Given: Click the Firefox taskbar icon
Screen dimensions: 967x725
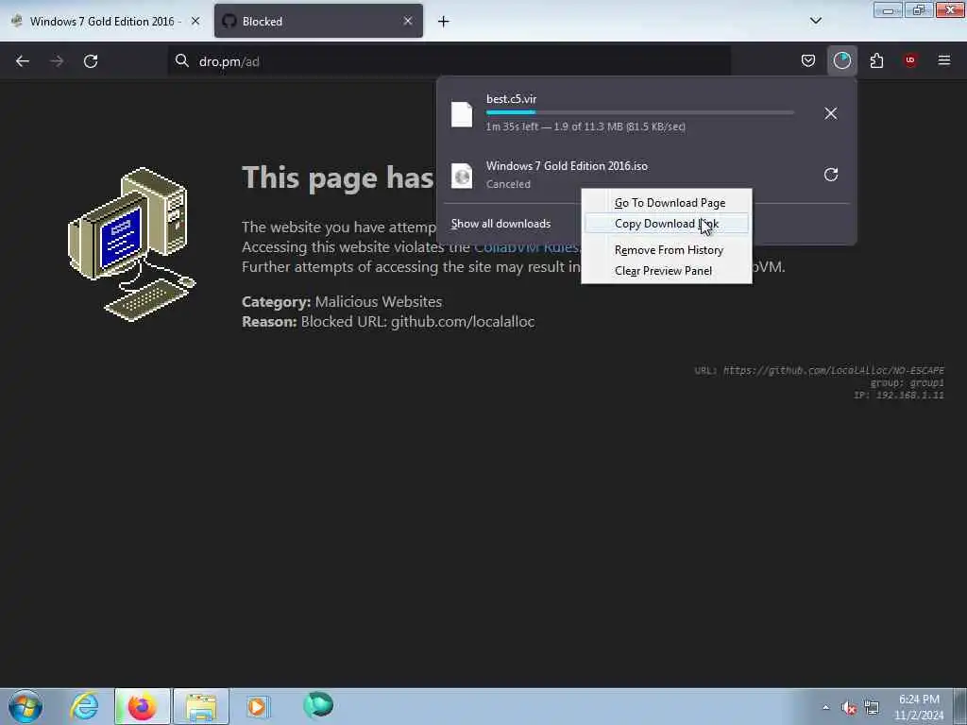Looking at the screenshot, I should tap(142, 706).
